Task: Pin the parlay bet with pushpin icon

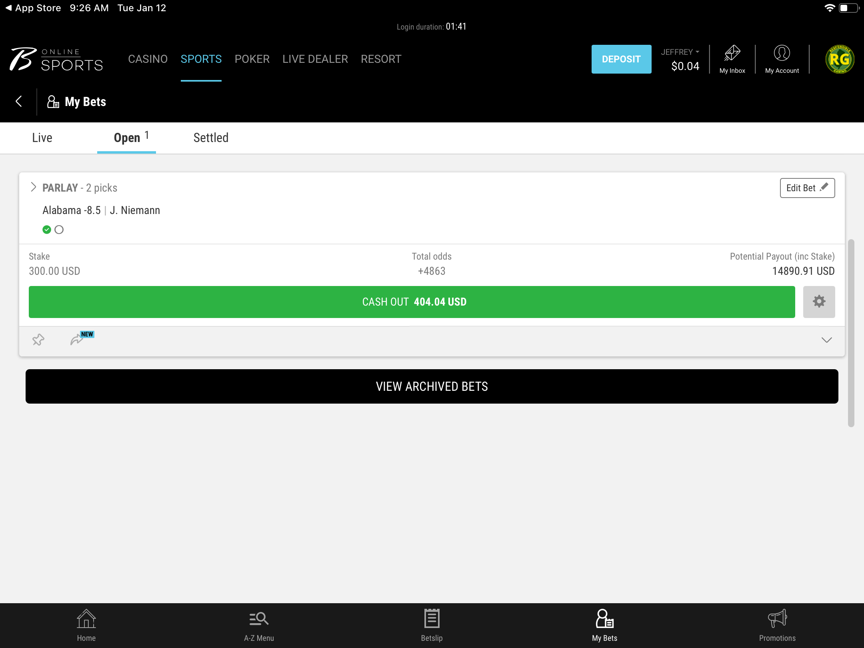Action: 38,340
